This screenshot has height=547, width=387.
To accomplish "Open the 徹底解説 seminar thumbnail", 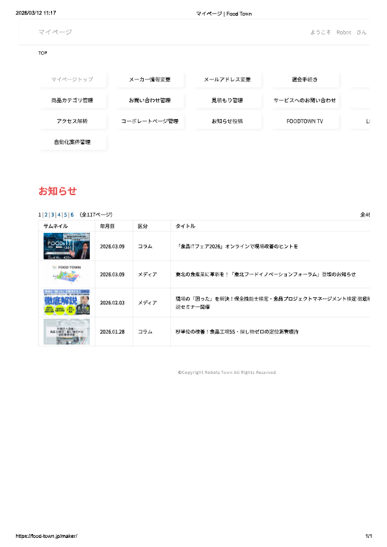I will click(x=66, y=302).
